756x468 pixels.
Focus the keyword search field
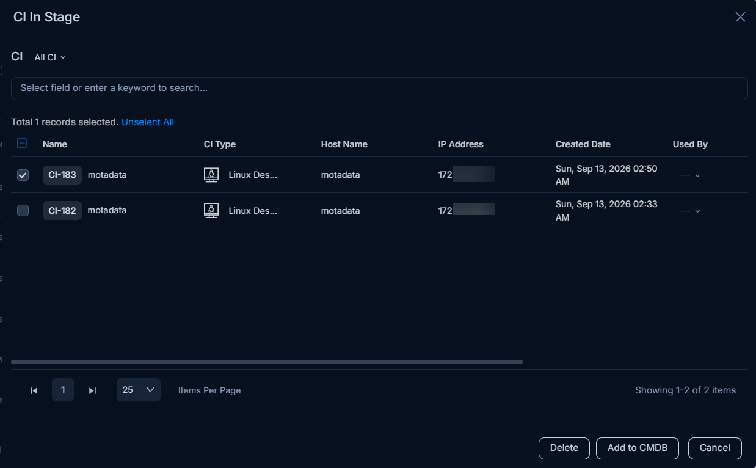click(379, 88)
